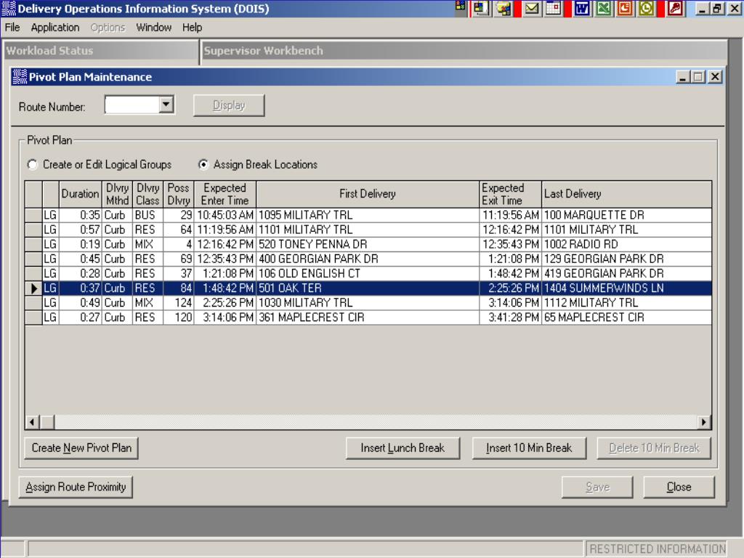744x558 pixels.
Task: Click cell '501 OAK TER'
Action: 368,288
